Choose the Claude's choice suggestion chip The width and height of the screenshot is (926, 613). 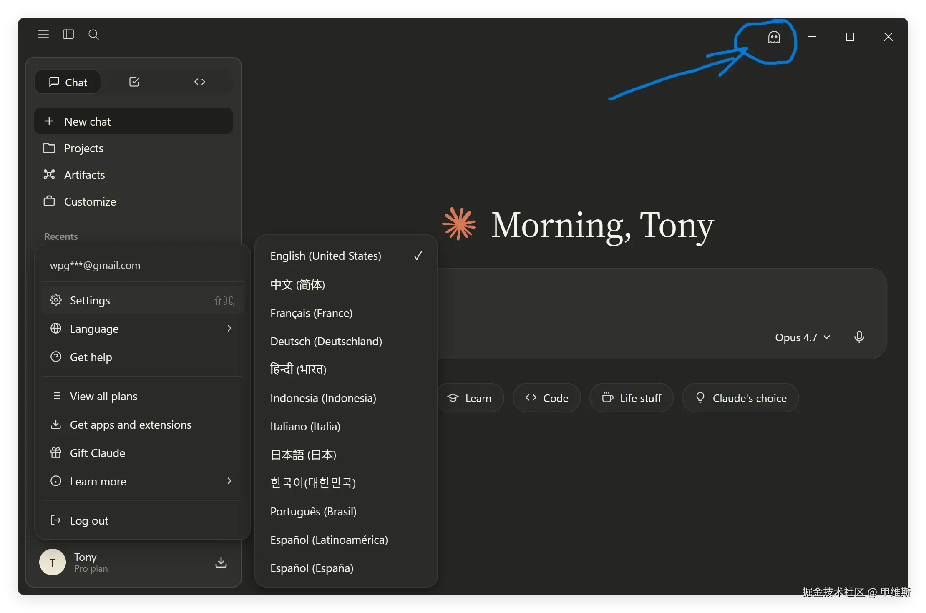point(741,398)
